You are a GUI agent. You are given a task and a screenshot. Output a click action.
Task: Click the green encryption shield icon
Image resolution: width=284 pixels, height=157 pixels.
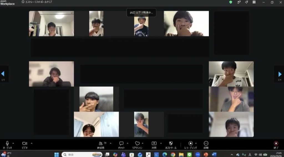tap(230, 2)
